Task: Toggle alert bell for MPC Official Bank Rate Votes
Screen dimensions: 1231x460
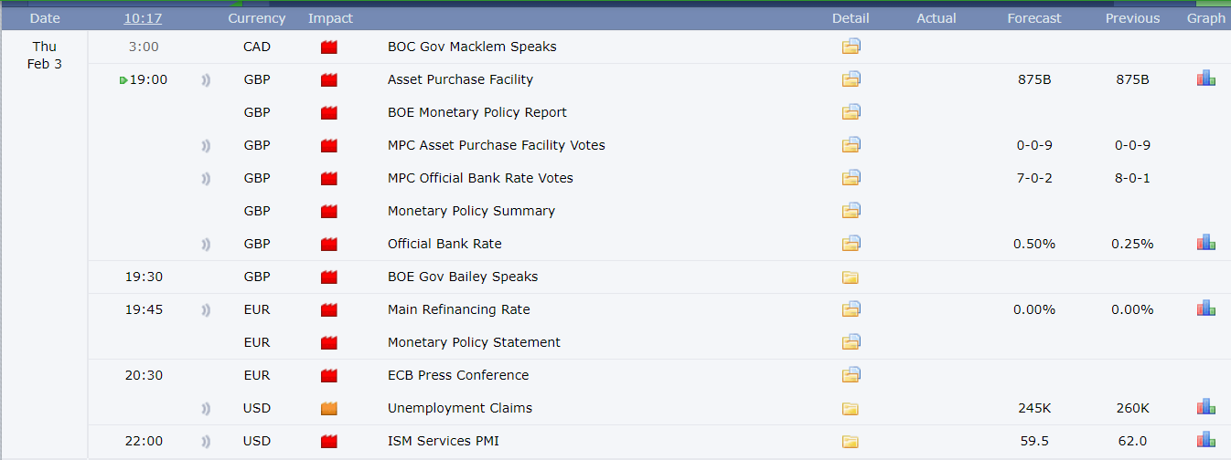Action: click(x=206, y=178)
